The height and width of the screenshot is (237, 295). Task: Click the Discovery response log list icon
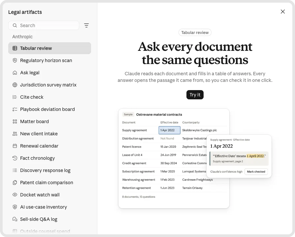[15, 170]
